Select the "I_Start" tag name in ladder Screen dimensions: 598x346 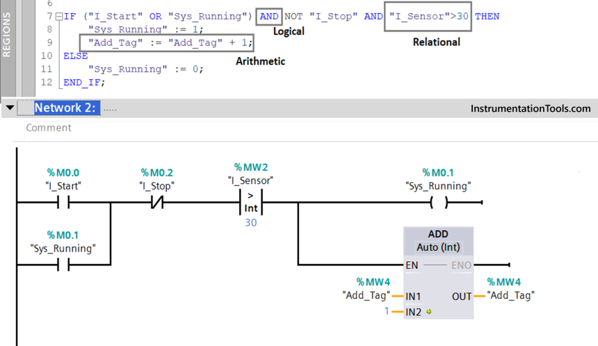click(63, 186)
